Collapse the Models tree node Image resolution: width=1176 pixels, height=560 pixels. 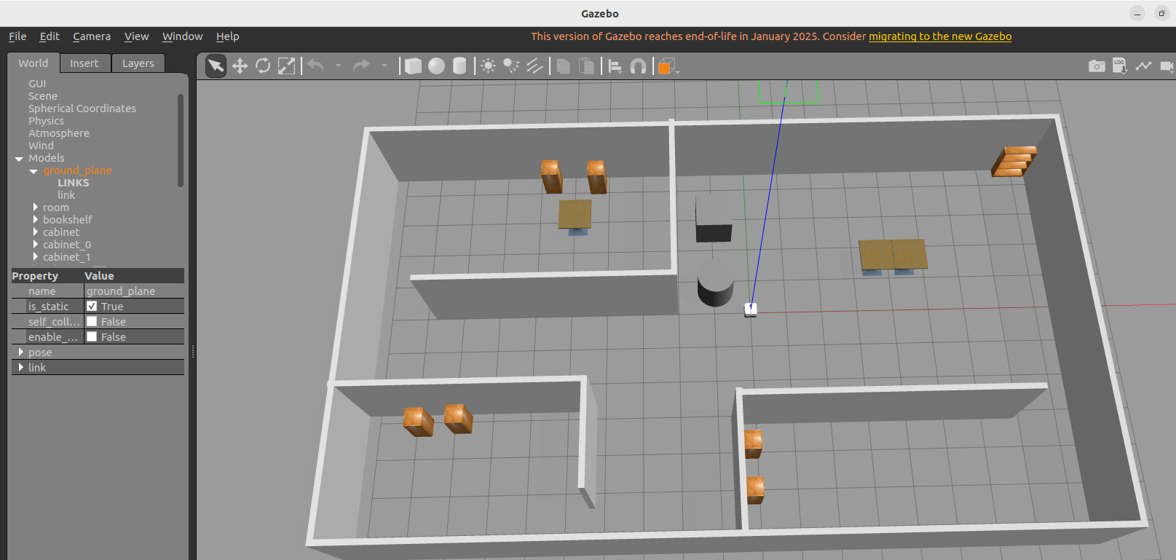point(19,159)
